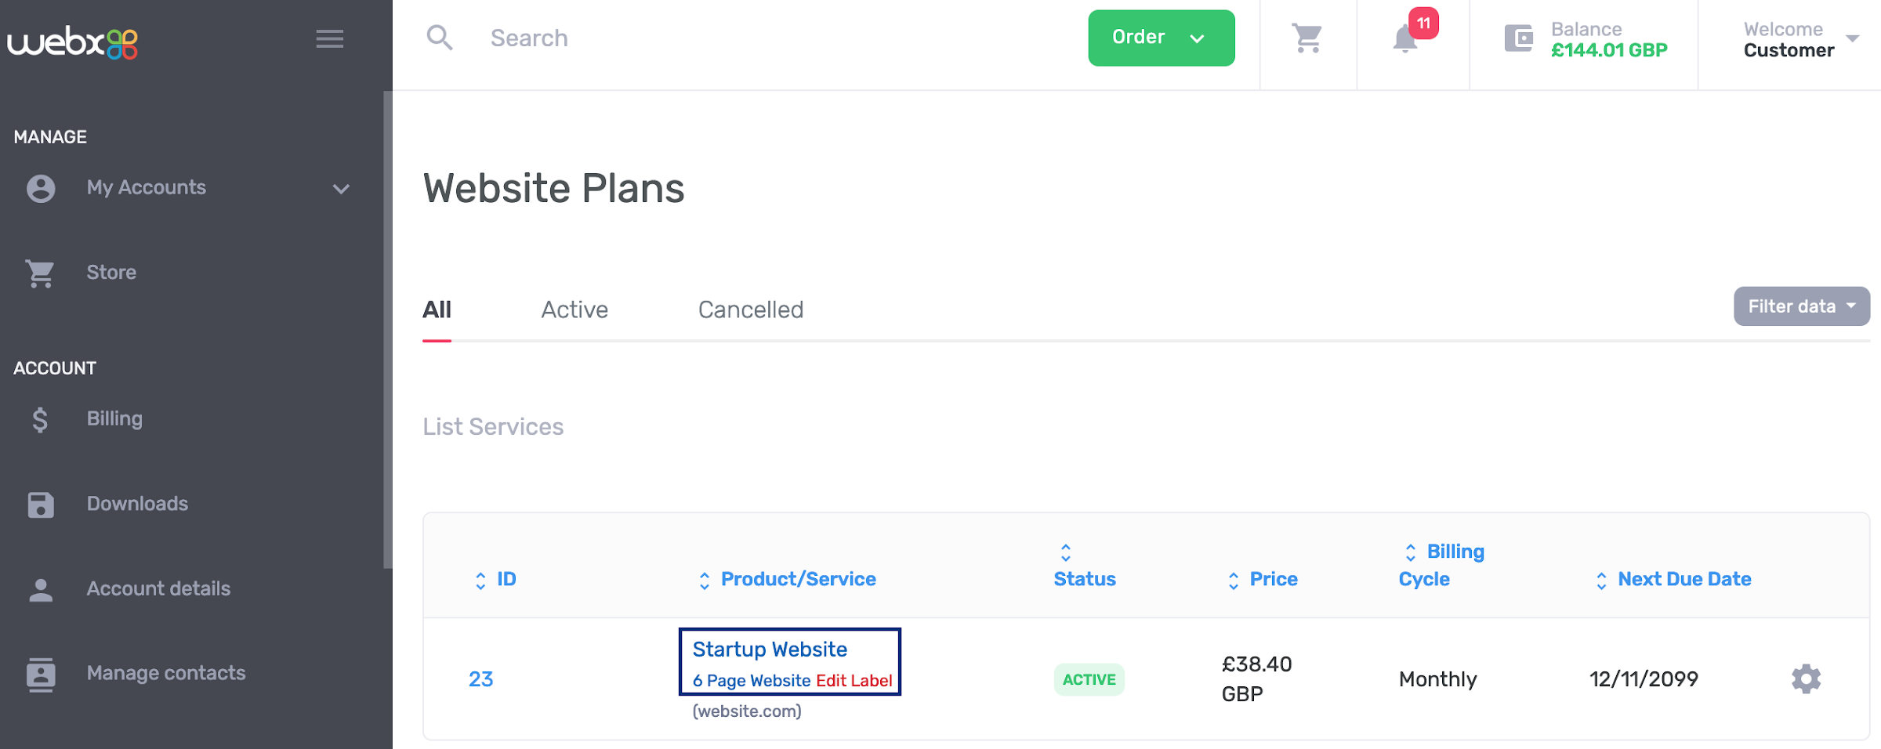Open the Startup Website service link
The width and height of the screenshot is (1881, 749).
[x=769, y=649]
